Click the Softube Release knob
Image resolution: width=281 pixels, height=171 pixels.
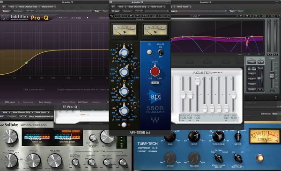click(x=55, y=160)
